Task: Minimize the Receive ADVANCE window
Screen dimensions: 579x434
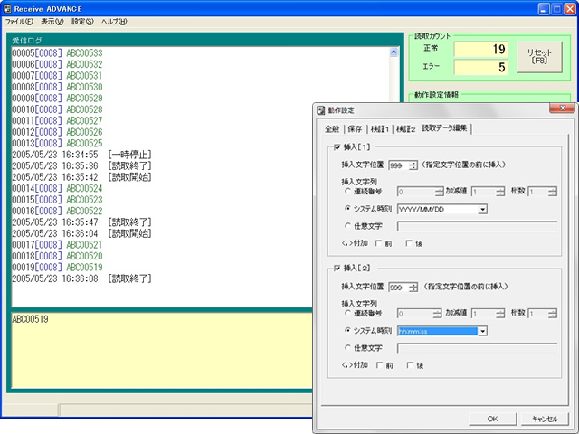Action: 543,9
